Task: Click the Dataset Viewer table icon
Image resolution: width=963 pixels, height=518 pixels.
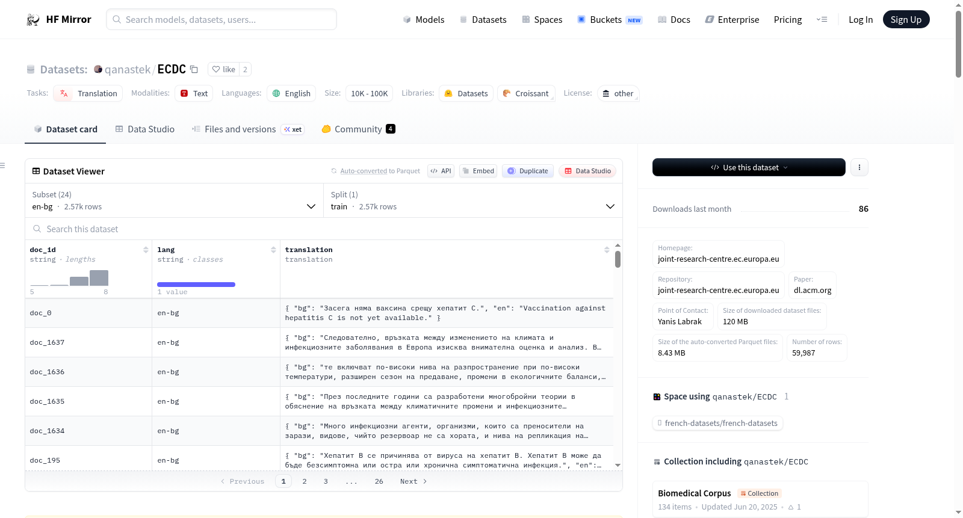Action: [x=36, y=171]
